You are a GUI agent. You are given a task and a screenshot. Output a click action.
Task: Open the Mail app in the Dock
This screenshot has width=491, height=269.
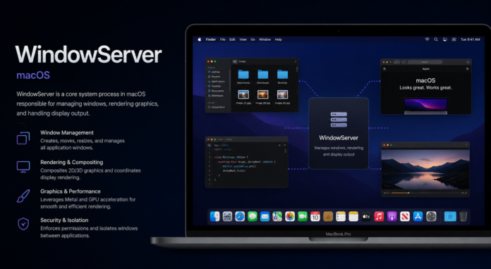coord(265,216)
